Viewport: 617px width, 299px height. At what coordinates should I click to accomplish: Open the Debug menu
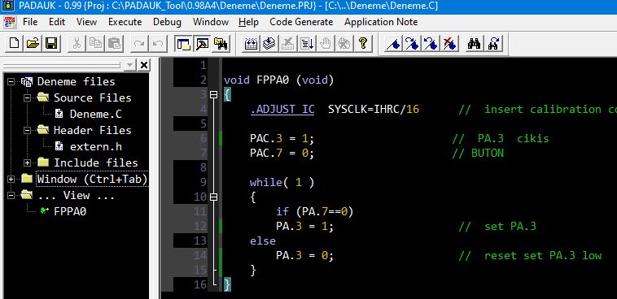click(x=167, y=22)
